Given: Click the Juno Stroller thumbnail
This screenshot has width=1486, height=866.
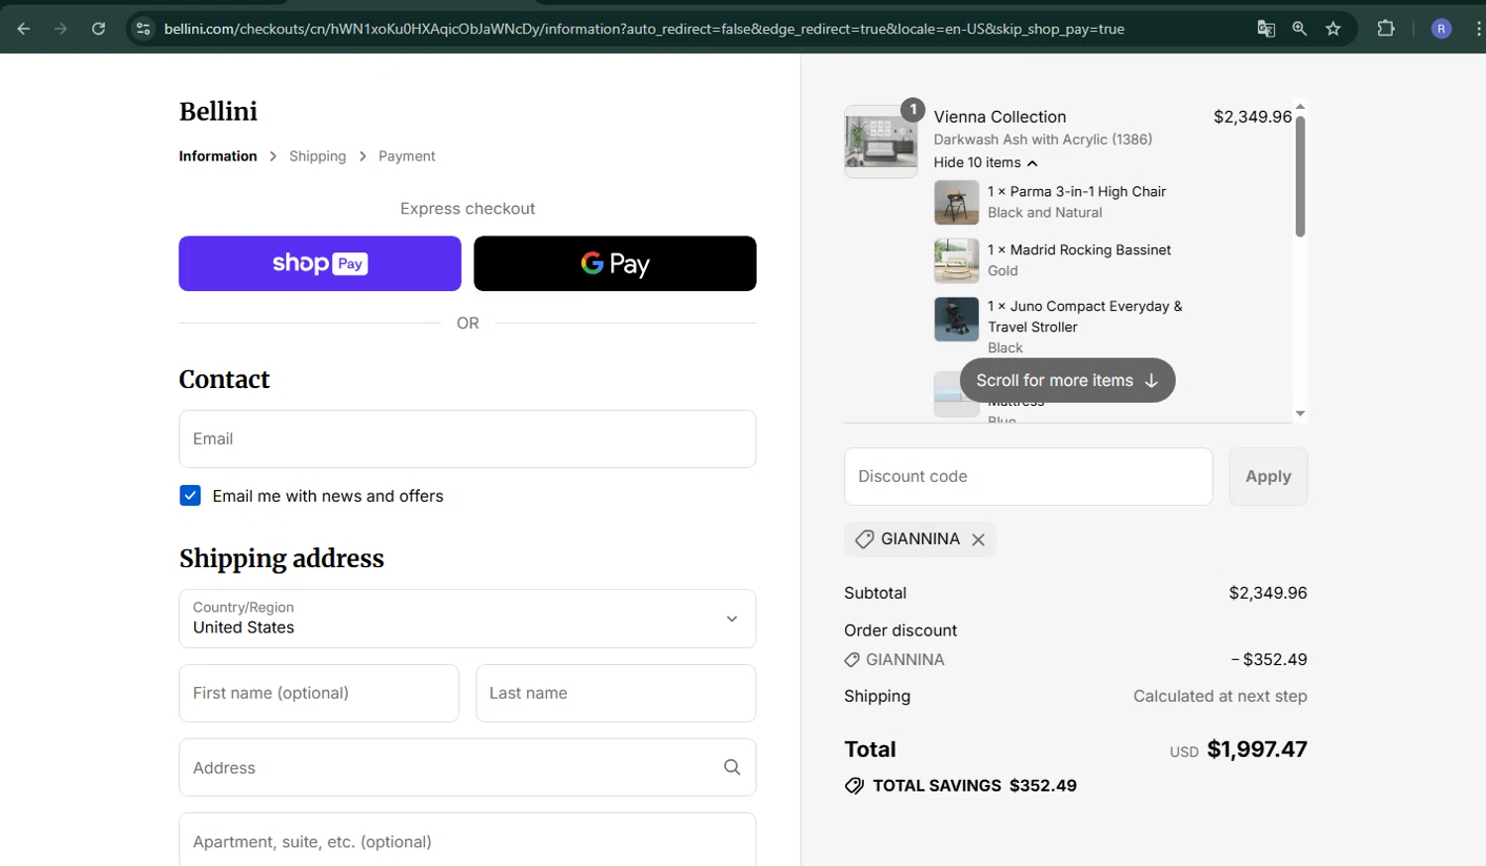Looking at the screenshot, I should (x=956, y=319).
